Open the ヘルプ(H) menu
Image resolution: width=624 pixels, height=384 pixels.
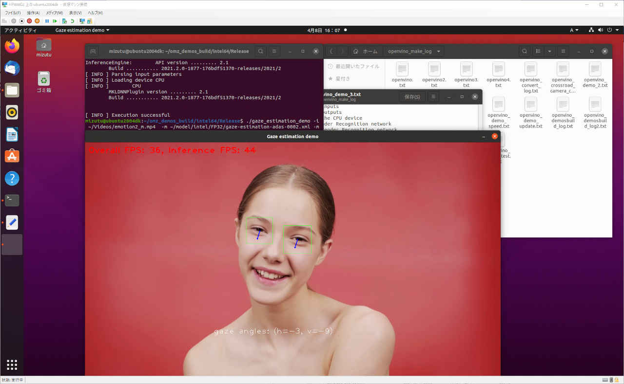pos(96,13)
